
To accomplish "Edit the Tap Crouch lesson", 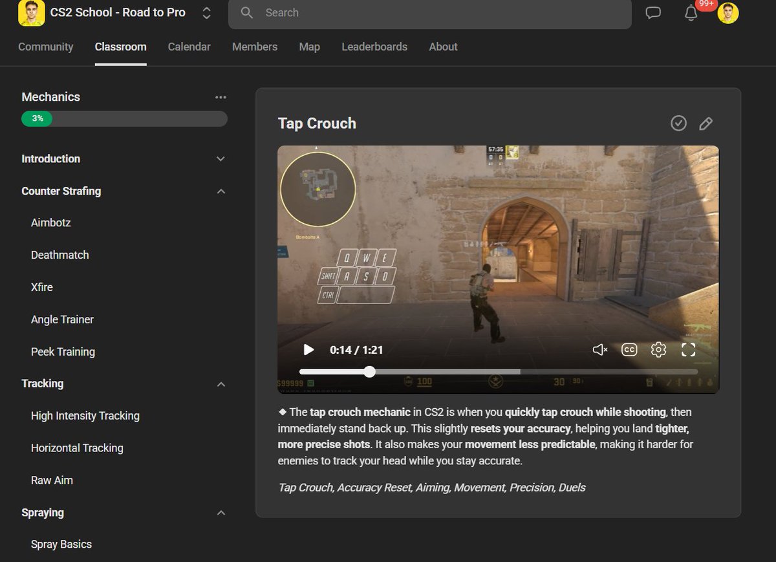I will coord(706,123).
